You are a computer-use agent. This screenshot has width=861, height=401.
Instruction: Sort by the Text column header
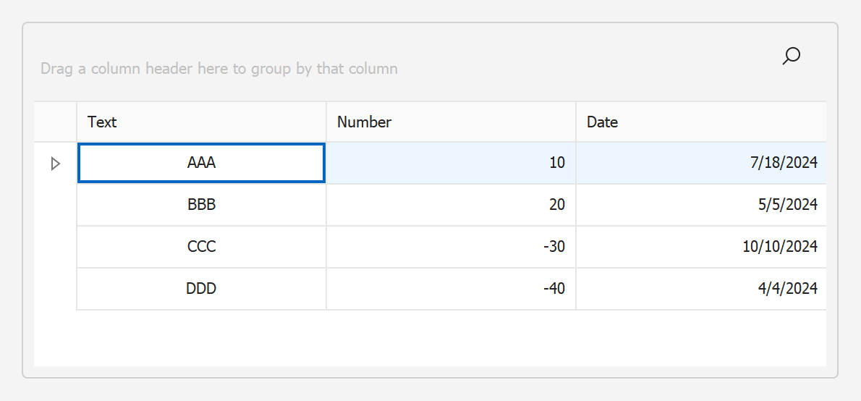[x=201, y=122]
